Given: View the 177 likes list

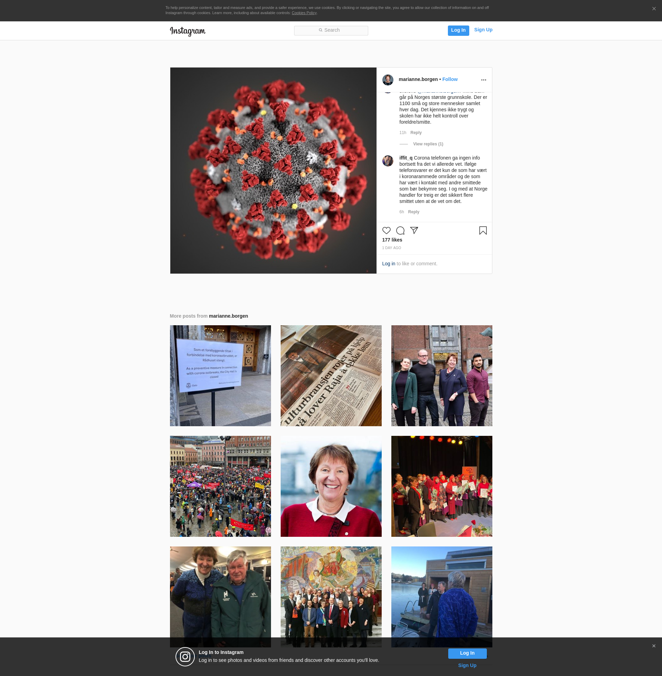Looking at the screenshot, I should coord(392,240).
